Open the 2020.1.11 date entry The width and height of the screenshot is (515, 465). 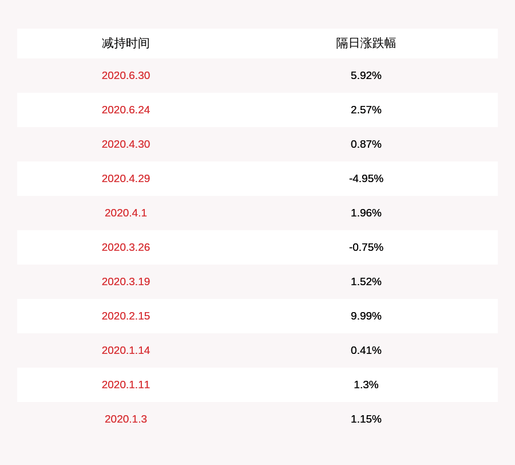(x=126, y=385)
